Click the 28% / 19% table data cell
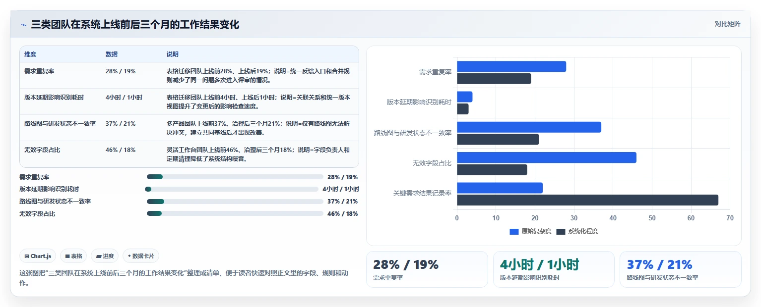Image resolution: width=761 pixels, height=307 pixels. (121, 71)
